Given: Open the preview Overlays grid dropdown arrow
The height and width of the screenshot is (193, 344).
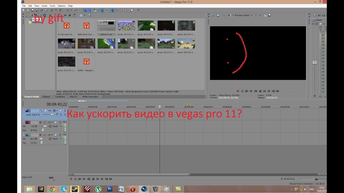Looking at the screenshot, I should 260,15.
